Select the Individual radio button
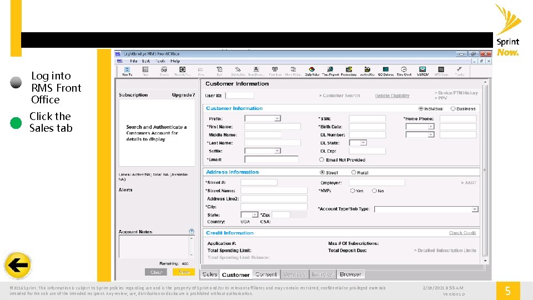This screenshot has width=533, height=300. pyautogui.click(x=421, y=108)
